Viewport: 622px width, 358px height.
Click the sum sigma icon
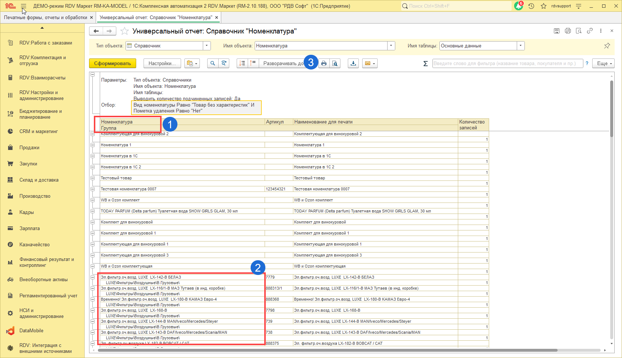(425, 64)
